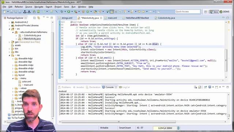Open the Saros menu
Screen dimensions: 234x132
(x=67, y=7)
